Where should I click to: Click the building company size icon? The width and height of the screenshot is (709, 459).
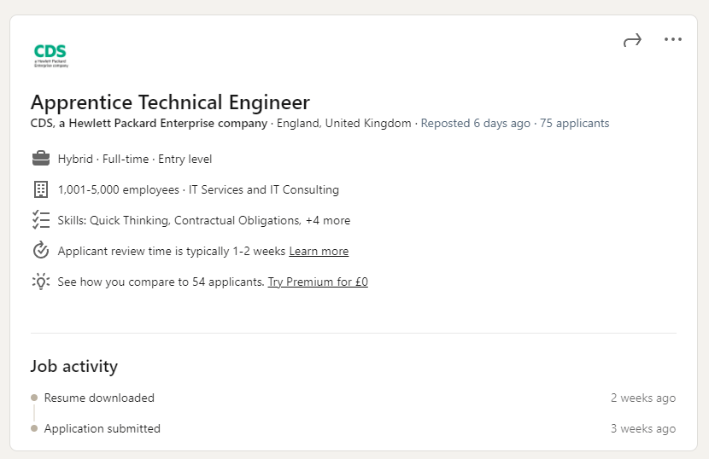(x=40, y=189)
